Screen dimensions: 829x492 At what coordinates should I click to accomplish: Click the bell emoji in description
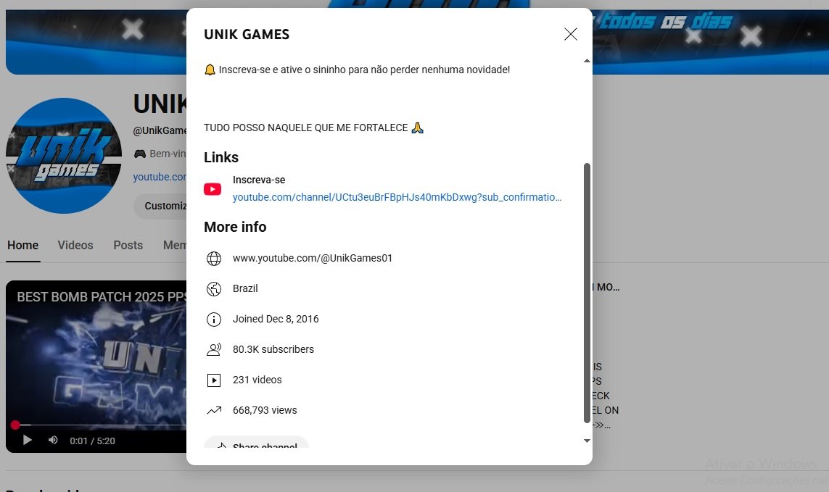coord(210,70)
